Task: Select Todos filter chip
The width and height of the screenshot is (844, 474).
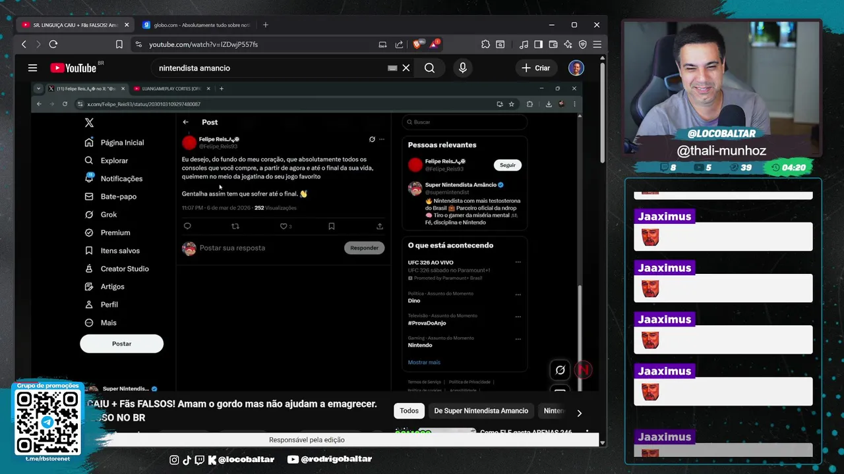Action: tap(409, 411)
